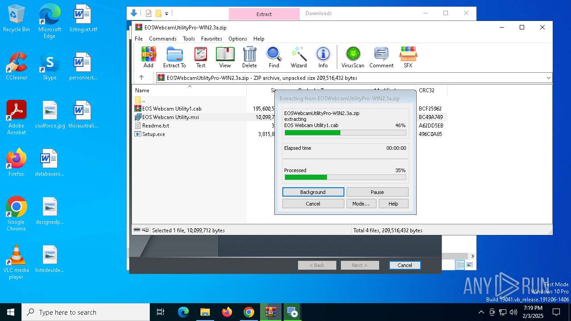Click the Add toolbar icon in WinRAR

[149, 57]
